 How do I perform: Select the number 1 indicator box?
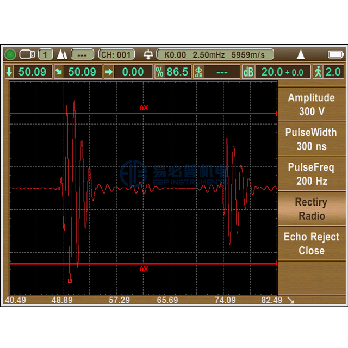point(46,54)
